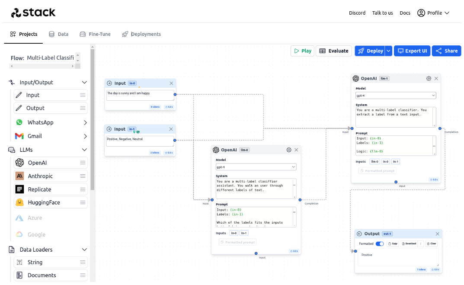Viewport: 464px width, 285px height.
Task: Open the Docs link
Action: coord(405,13)
